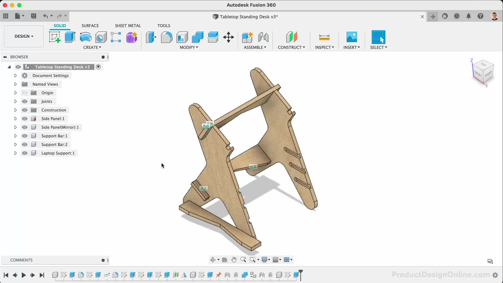503x283 pixels.
Task: Toggle visibility of Support Bar:2
Action: pyautogui.click(x=25, y=145)
